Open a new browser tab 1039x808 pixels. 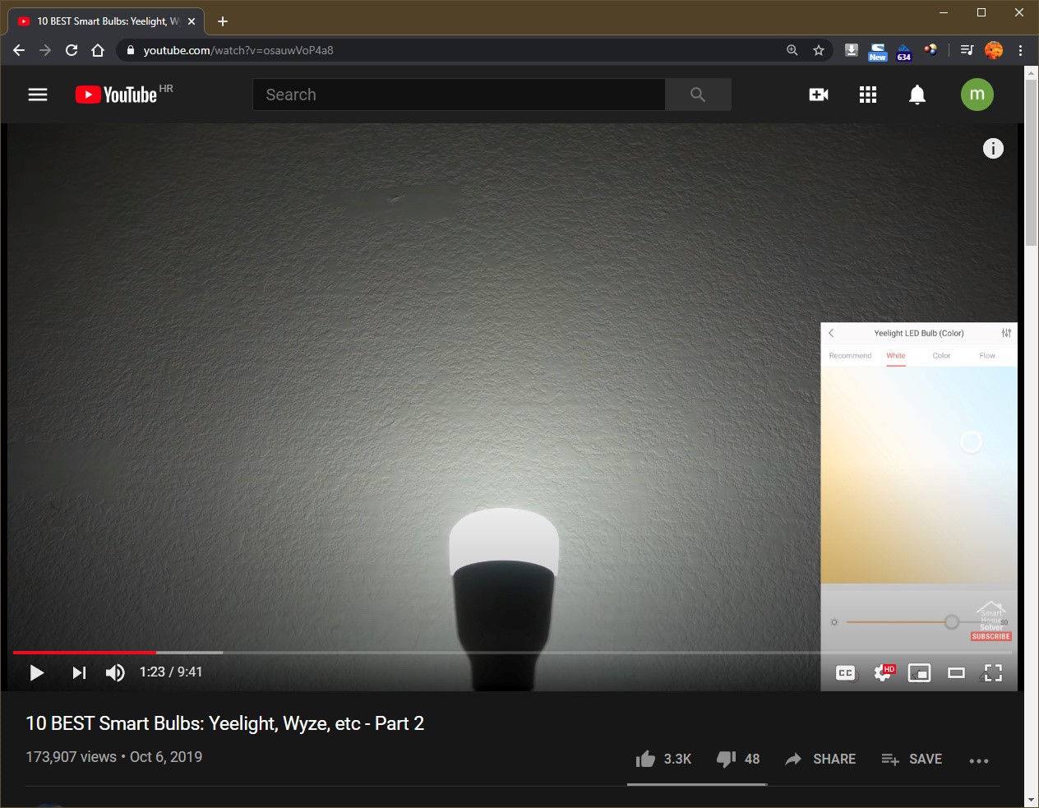click(x=223, y=21)
